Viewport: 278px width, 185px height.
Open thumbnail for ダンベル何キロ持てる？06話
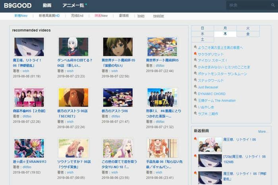click(73, 47)
